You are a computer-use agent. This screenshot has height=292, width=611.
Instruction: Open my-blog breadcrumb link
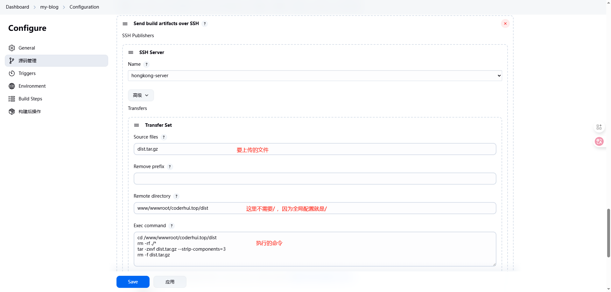pyautogui.click(x=49, y=7)
